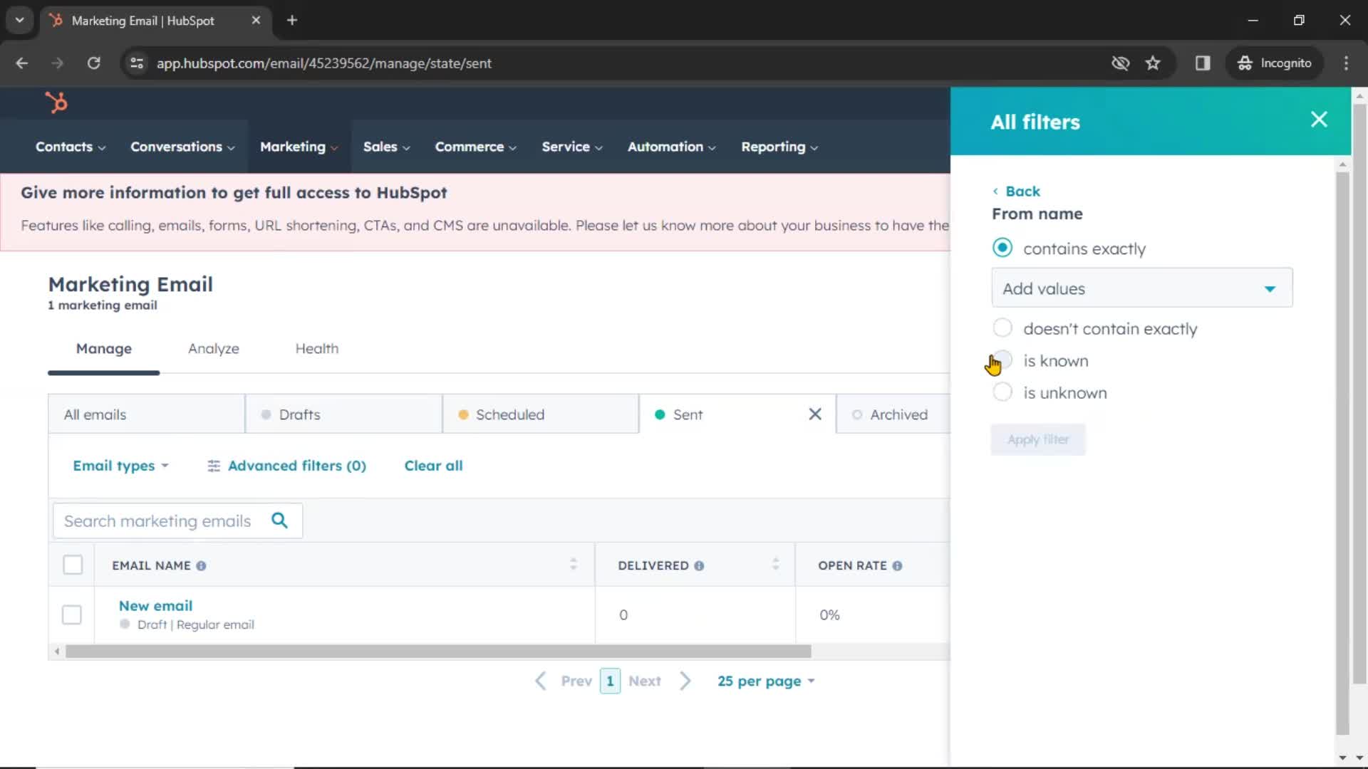Show the All emails state tab
The image size is (1368, 769).
[147, 414]
